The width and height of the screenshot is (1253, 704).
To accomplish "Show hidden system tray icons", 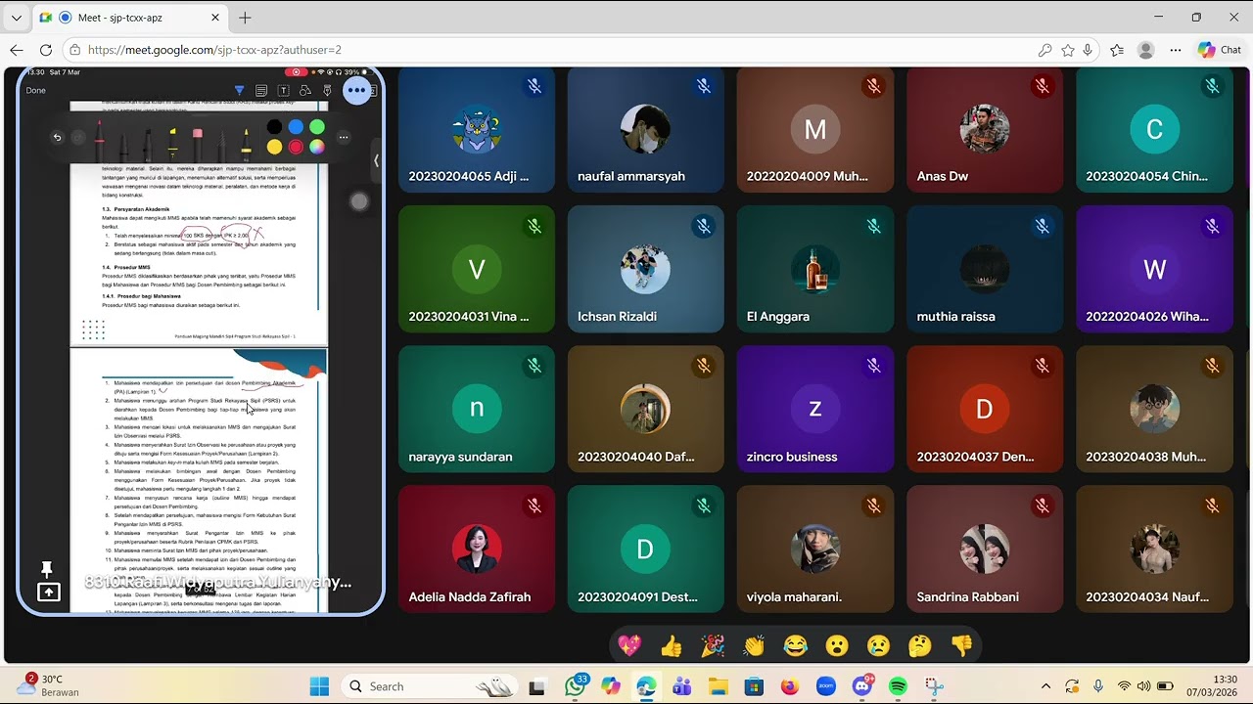I will pyautogui.click(x=1045, y=686).
